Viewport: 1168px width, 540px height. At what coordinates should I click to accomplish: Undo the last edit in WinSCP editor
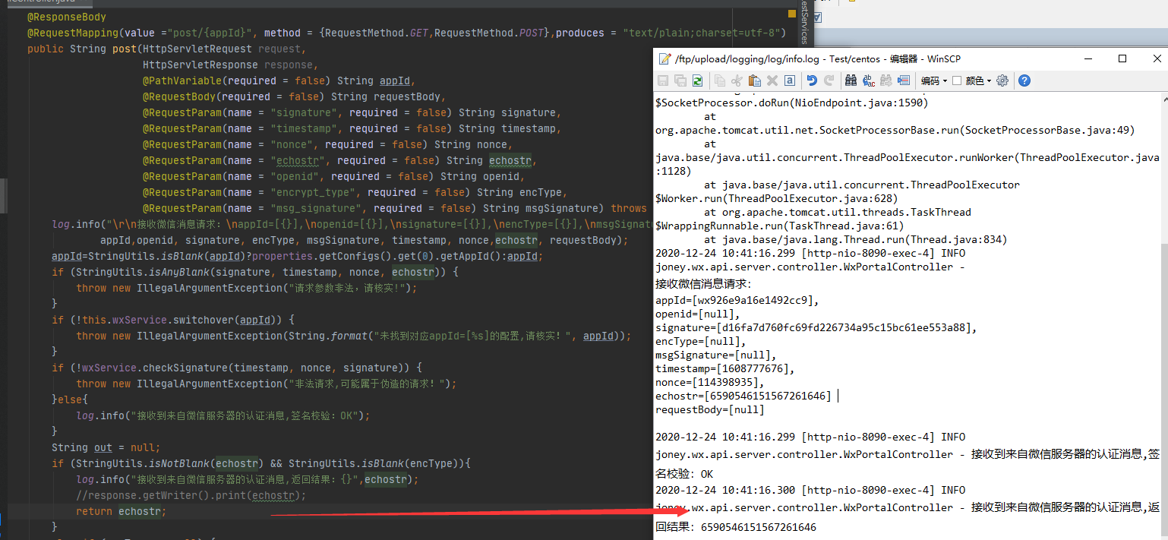(811, 81)
